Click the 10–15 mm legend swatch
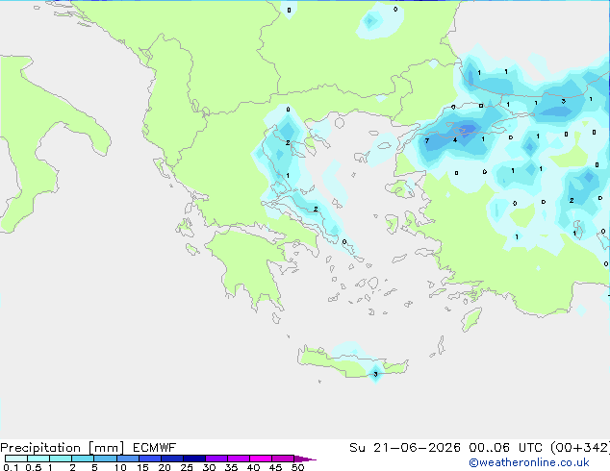 [128, 459]
